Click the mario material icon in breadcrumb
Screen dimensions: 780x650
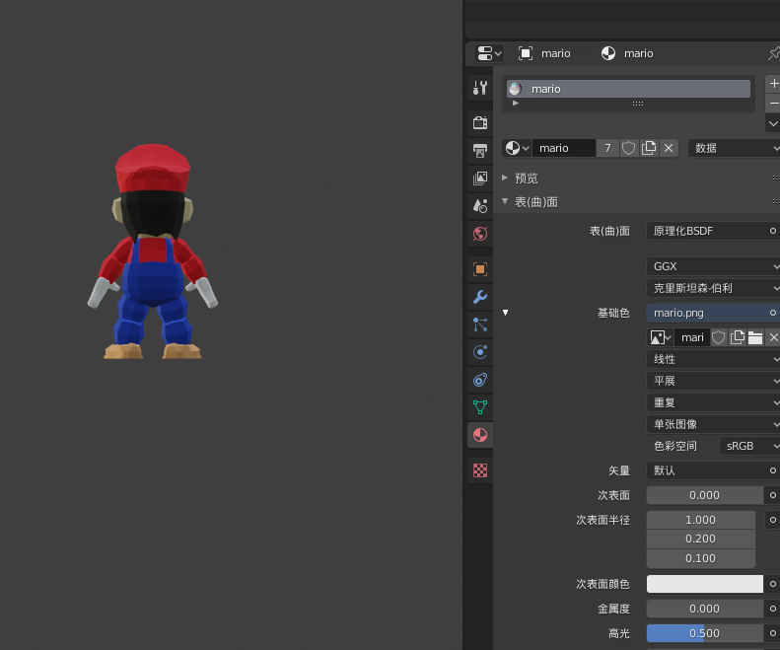click(x=607, y=53)
